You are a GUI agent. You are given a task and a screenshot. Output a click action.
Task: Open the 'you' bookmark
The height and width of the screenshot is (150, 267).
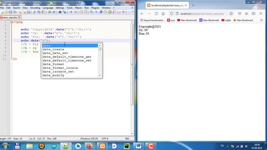[171, 20]
